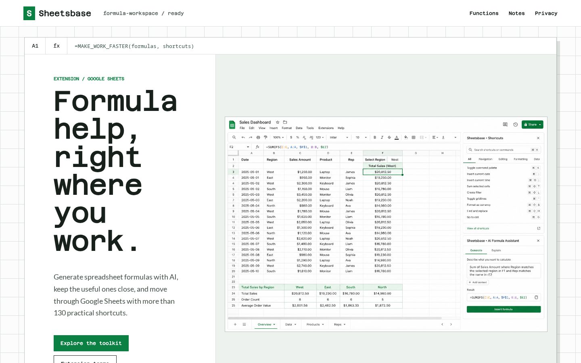Click the Add context button
The height and width of the screenshot is (363, 581).
478,282
